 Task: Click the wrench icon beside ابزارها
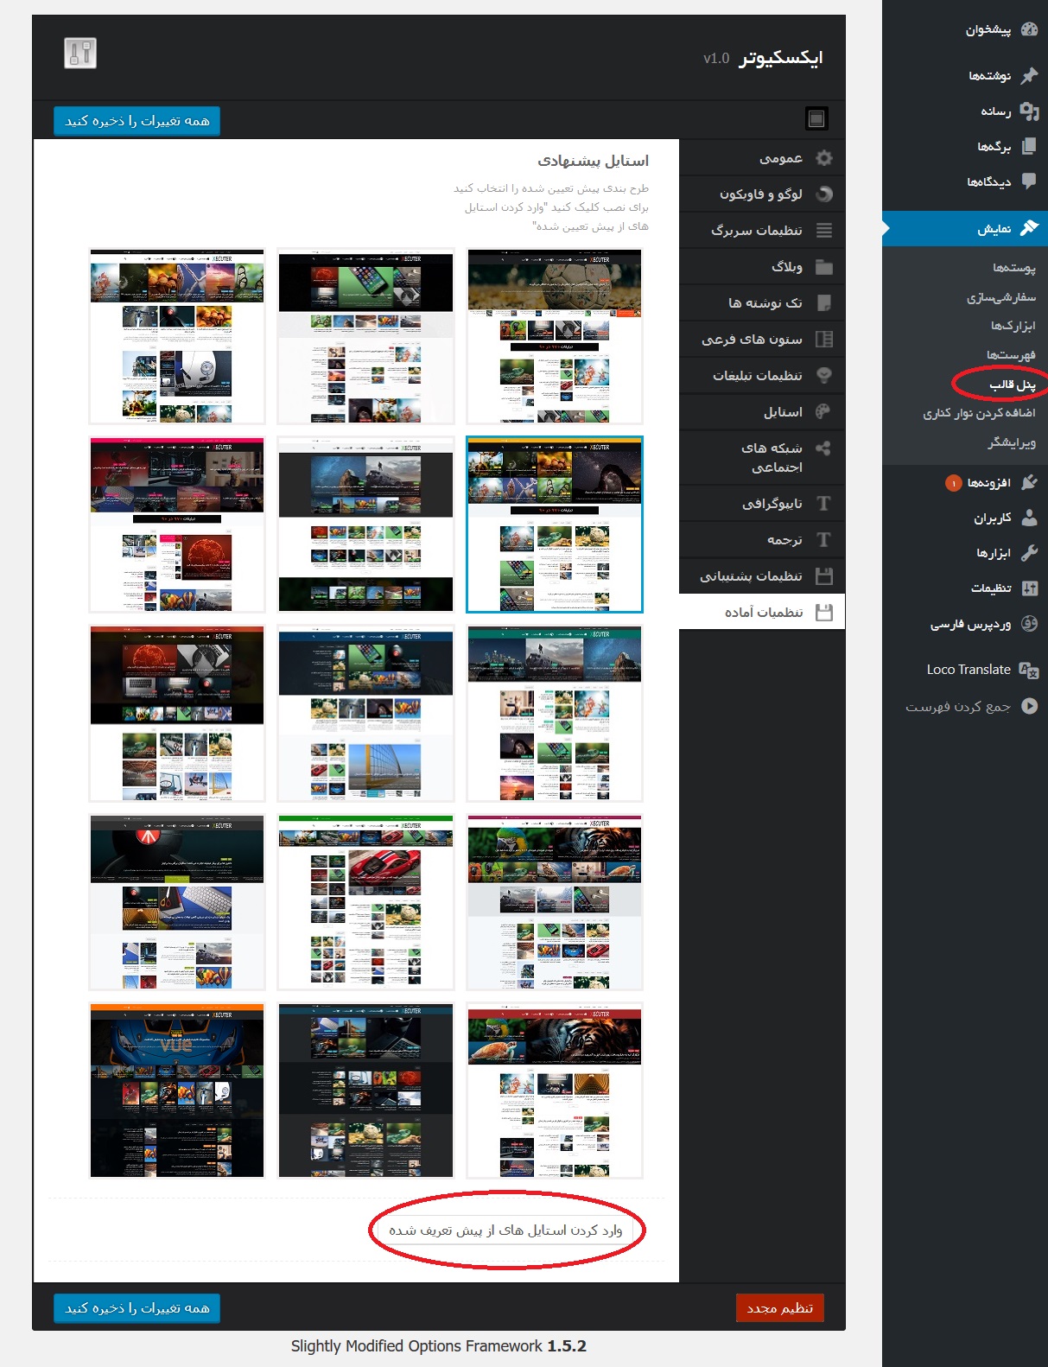point(1028,553)
